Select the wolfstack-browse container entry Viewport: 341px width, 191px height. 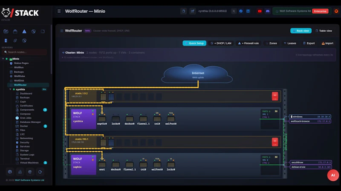[x=310, y=121]
